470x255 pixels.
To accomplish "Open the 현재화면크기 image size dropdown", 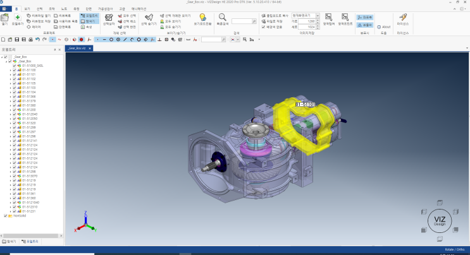I will 318,16.
